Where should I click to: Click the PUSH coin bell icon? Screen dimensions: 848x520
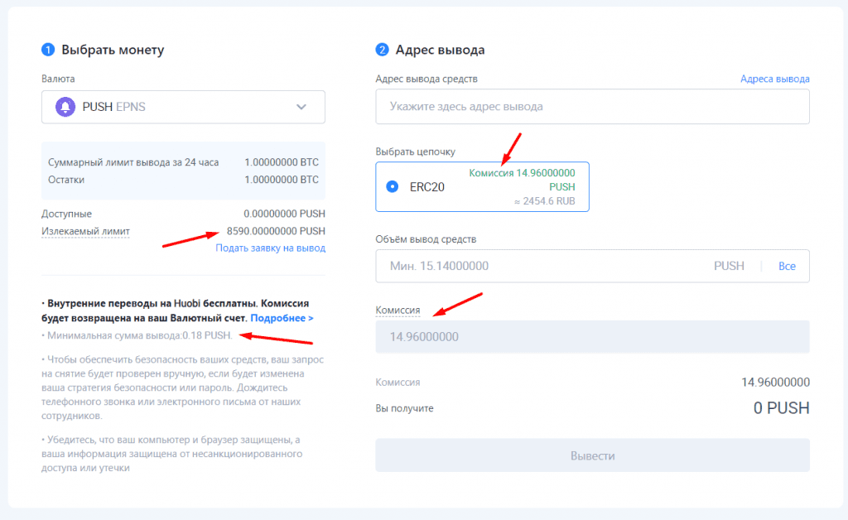pos(65,107)
